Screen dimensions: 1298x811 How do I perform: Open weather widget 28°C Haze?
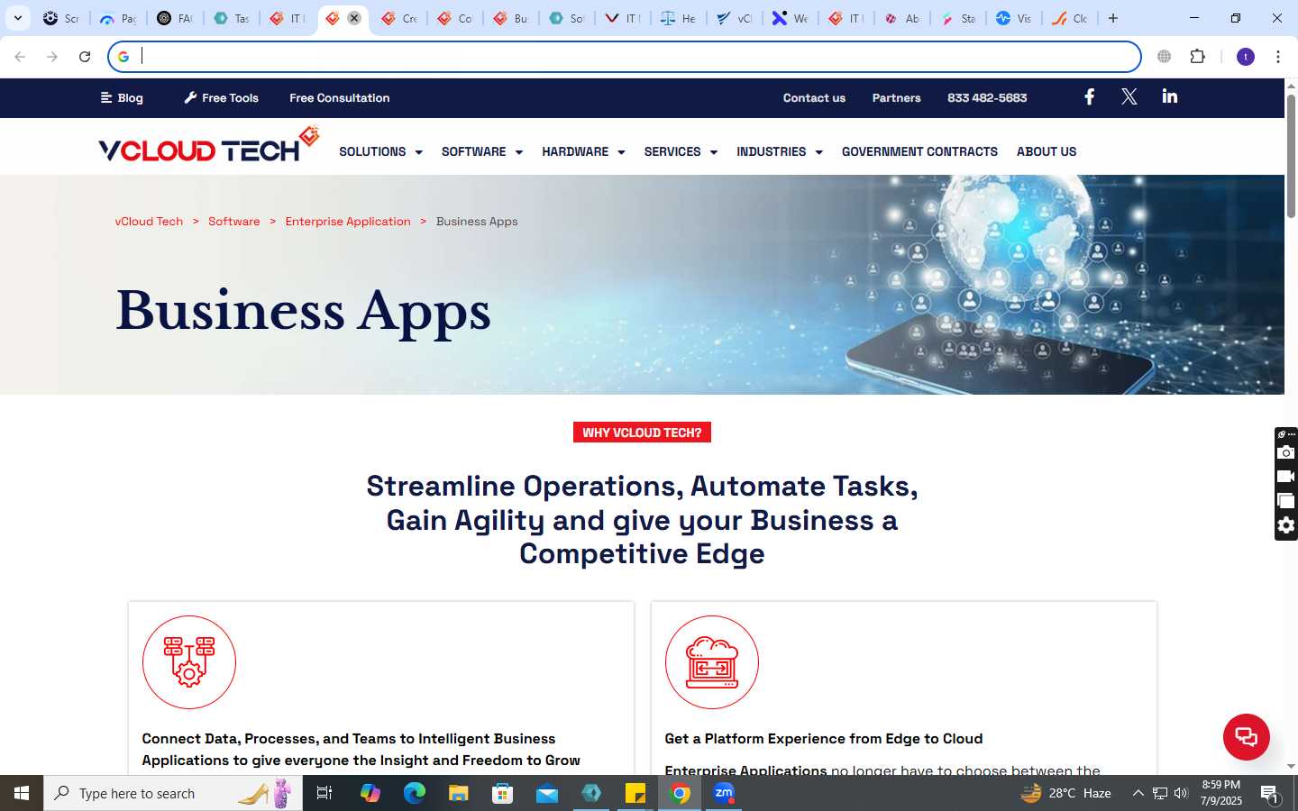click(1065, 793)
